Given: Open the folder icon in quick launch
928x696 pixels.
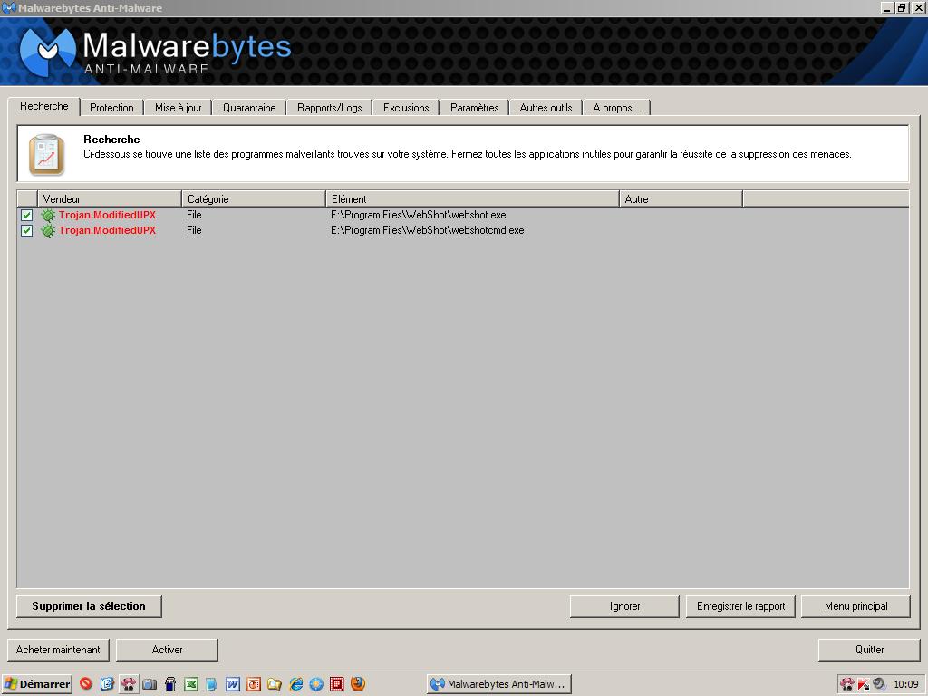Looking at the screenshot, I should 274,684.
